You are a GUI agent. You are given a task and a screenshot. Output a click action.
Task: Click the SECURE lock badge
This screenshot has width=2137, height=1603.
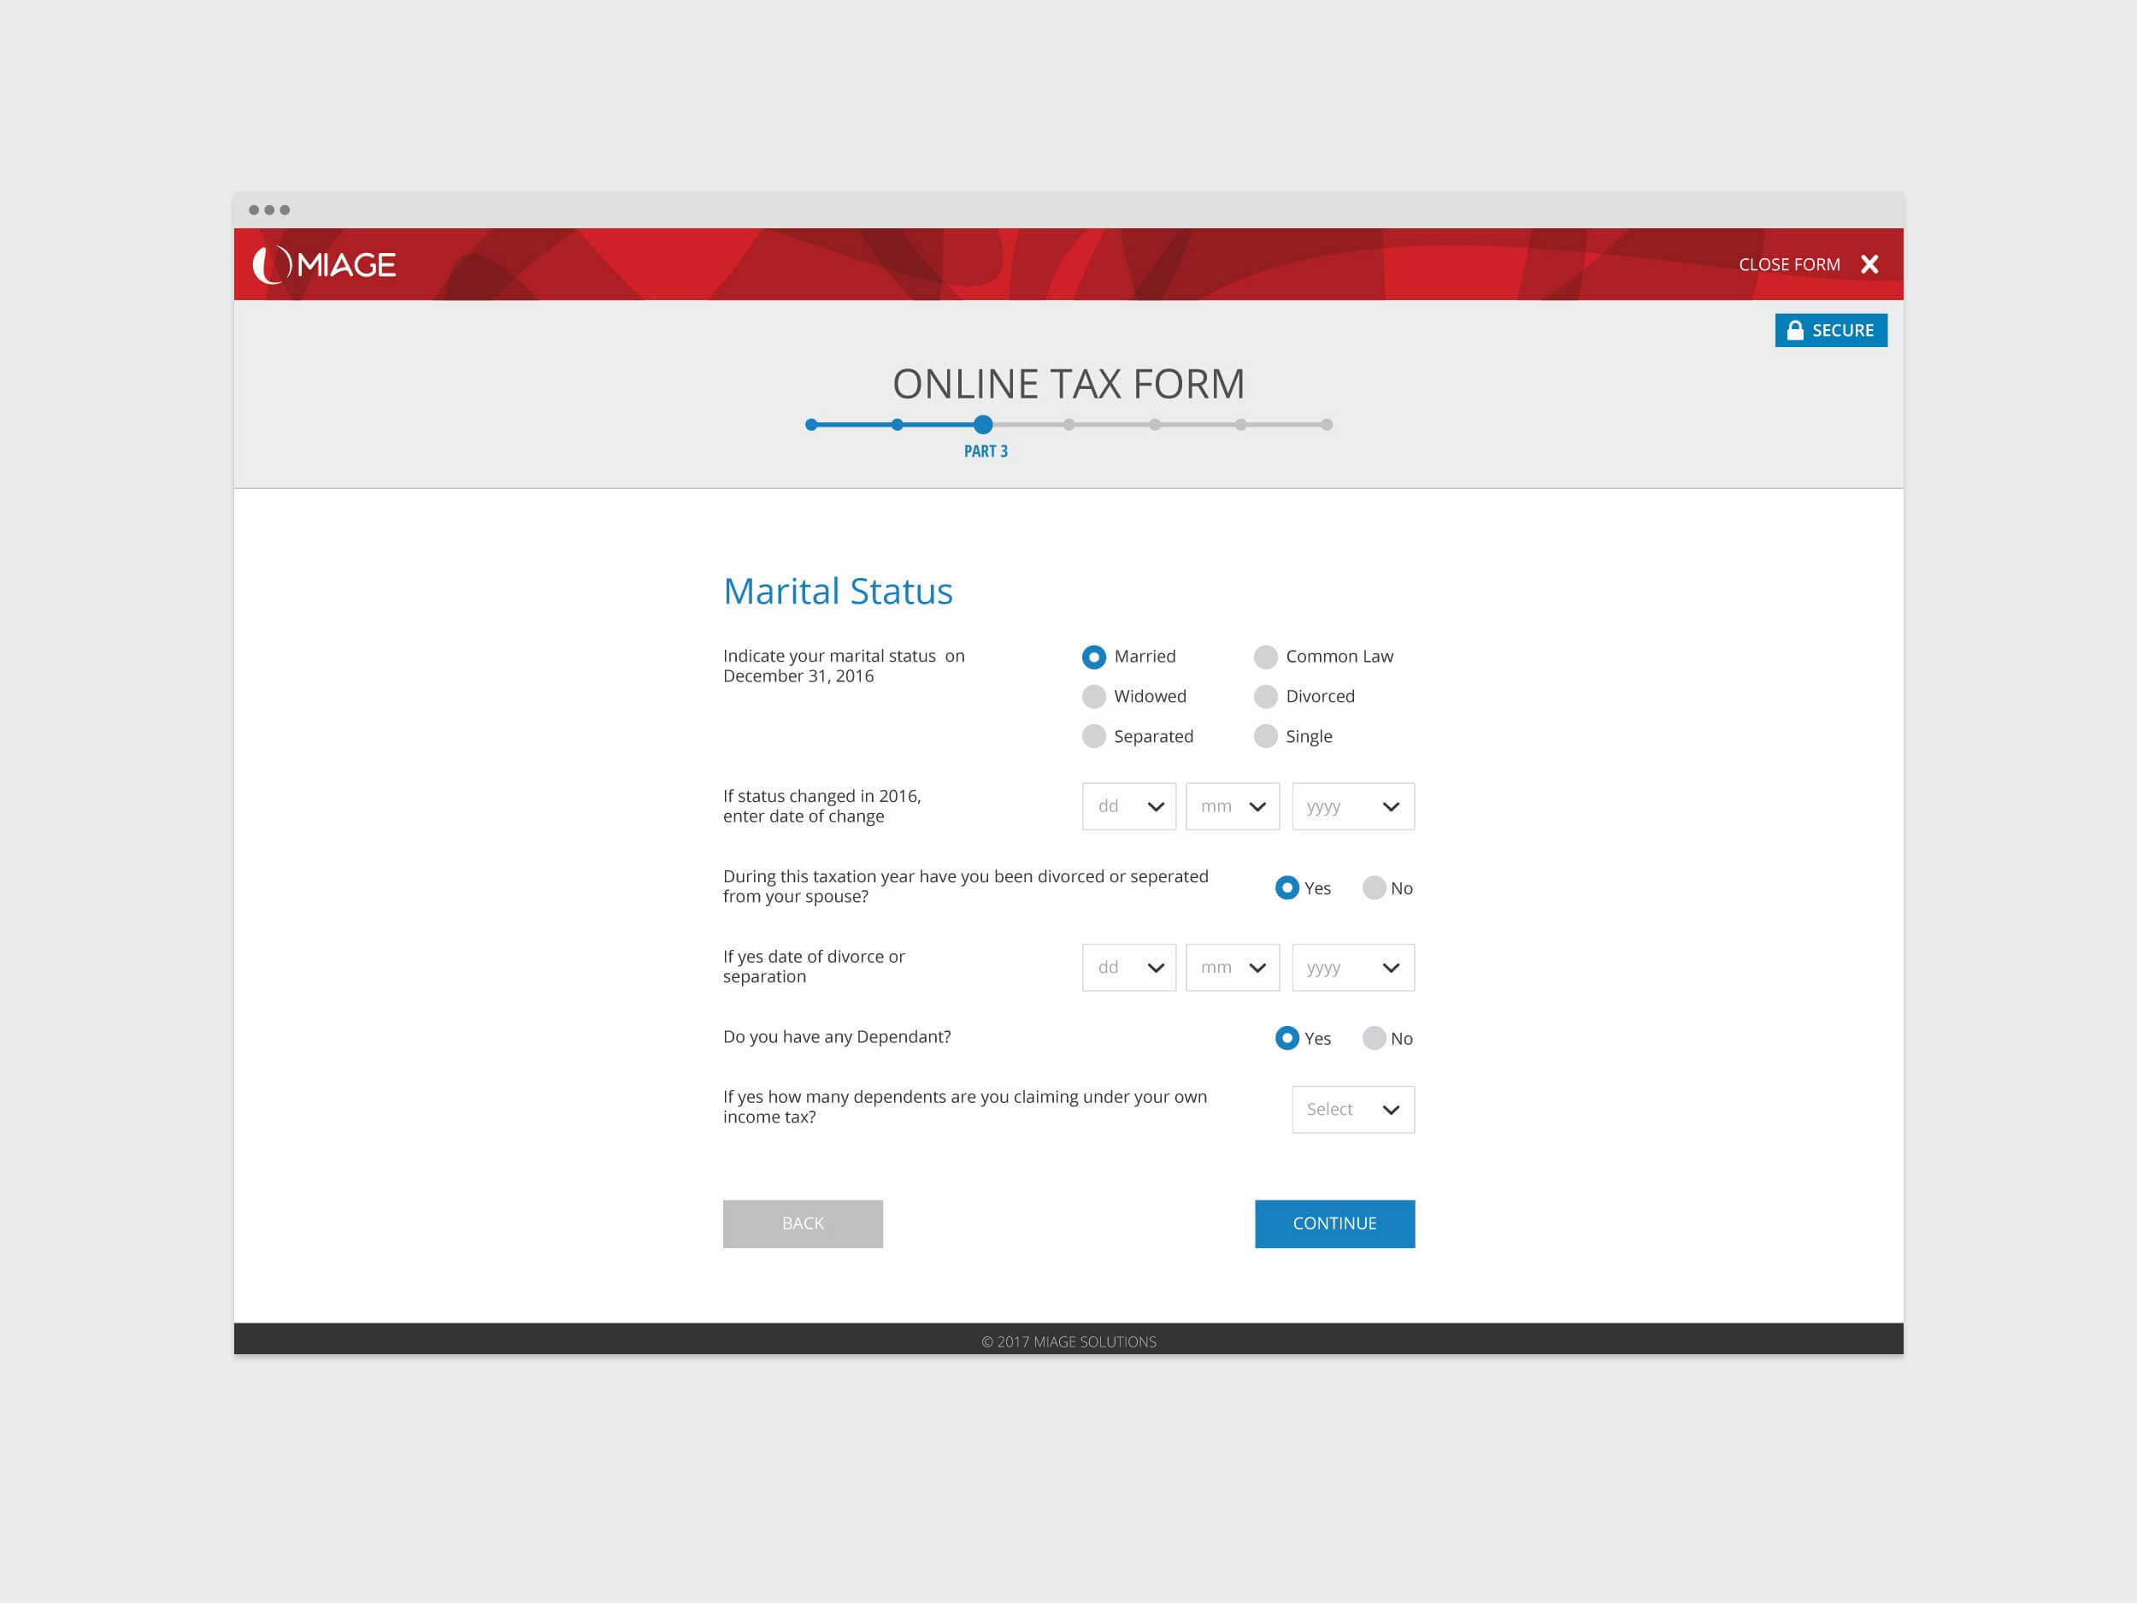pyautogui.click(x=1830, y=331)
